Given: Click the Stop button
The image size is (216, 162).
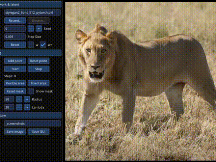Looking at the screenshot, I should [38, 69].
